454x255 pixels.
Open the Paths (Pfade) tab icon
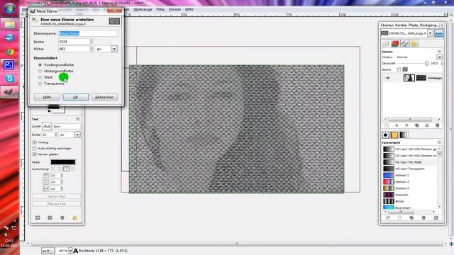point(404,44)
